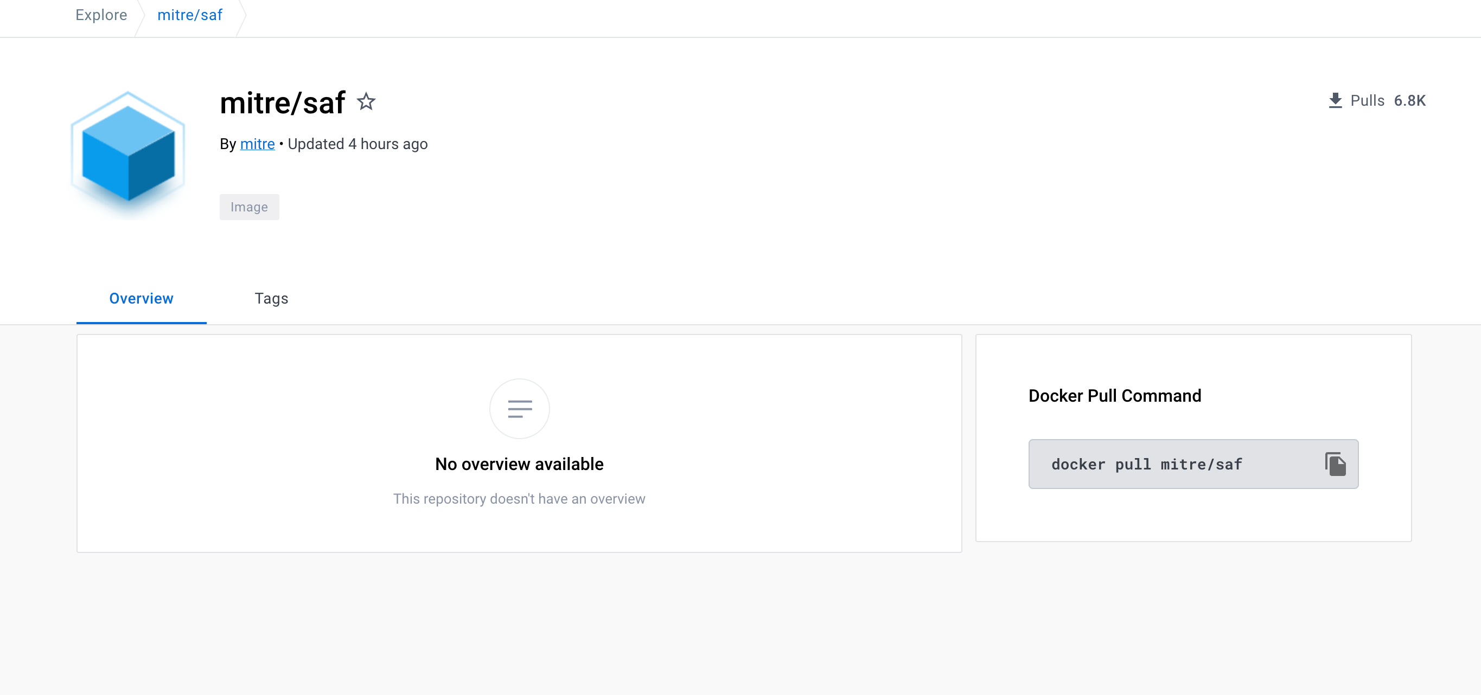Click the Pulls download arrow icon
The image size is (1481, 695).
pyautogui.click(x=1335, y=100)
